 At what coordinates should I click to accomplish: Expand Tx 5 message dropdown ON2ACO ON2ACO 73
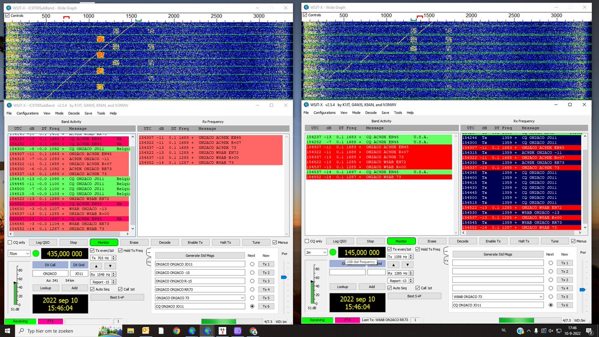(x=243, y=298)
